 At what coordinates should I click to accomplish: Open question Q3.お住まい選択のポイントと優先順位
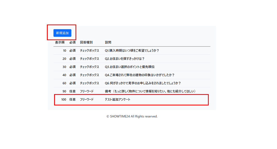pyautogui.click(x=130, y=67)
